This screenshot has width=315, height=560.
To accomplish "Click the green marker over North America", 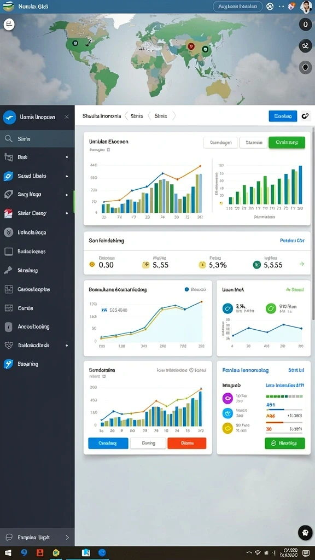I will pos(75,43).
